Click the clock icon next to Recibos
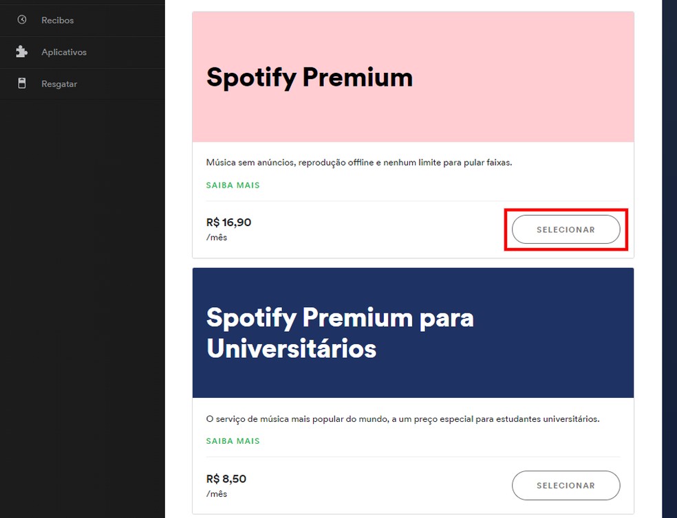677x518 pixels. click(22, 20)
